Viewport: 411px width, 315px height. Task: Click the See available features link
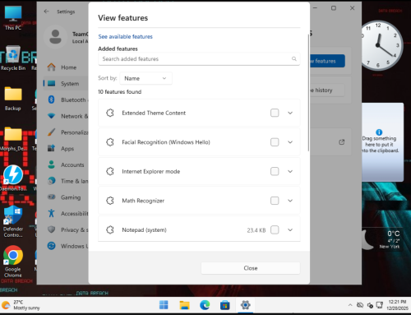click(x=125, y=36)
